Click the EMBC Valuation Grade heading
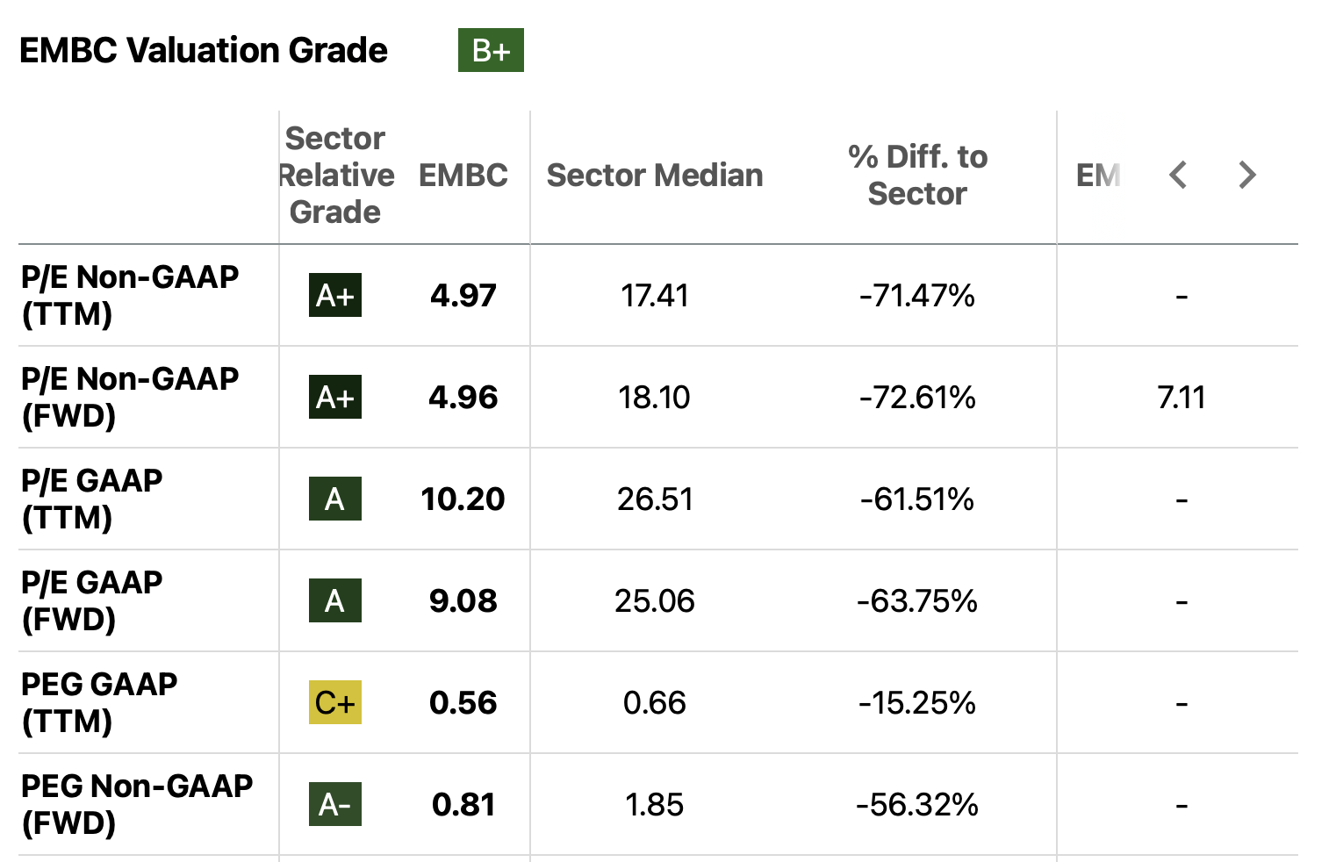Viewport: 1336px width, 862px height. pos(204,50)
